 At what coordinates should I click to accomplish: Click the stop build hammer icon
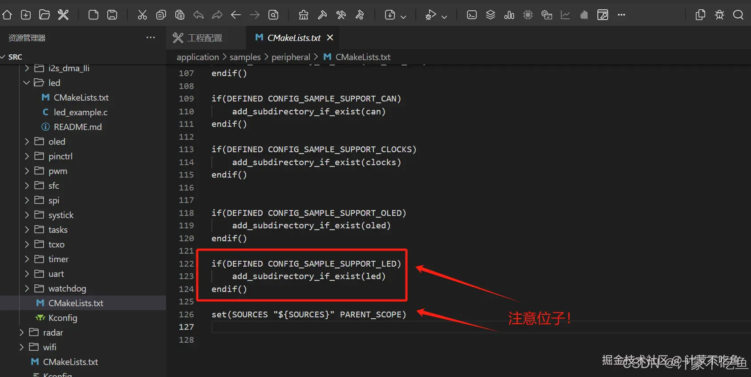[360, 15]
